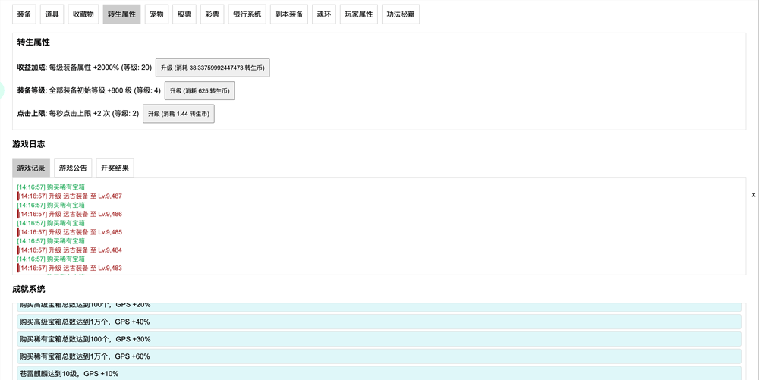This screenshot has height=380, width=759.
Task: Show the 游戏记录 log tab
Action: [31, 168]
